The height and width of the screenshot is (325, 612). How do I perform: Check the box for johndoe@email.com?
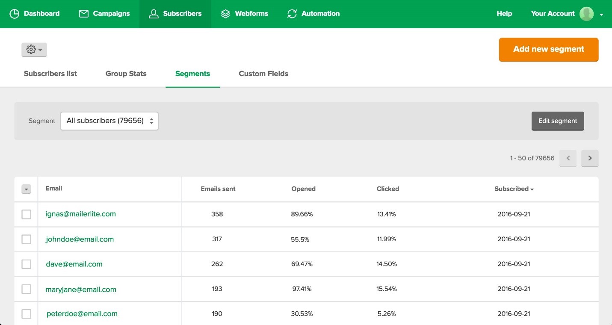pyautogui.click(x=27, y=239)
